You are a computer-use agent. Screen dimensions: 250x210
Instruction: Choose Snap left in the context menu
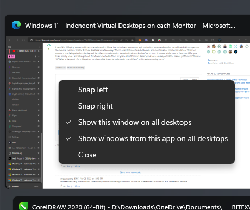tap(147, 90)
